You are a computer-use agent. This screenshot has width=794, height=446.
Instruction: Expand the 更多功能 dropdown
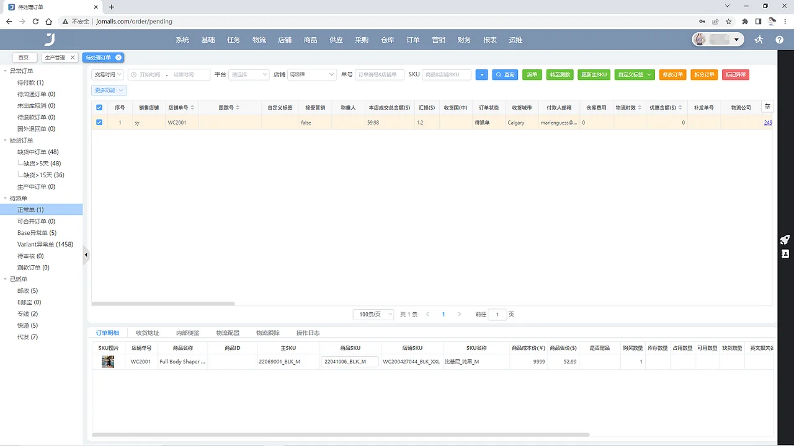109,90
